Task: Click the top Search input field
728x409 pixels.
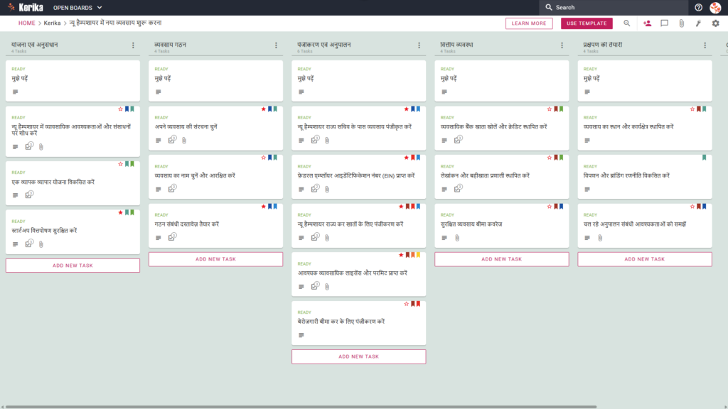Action: 614,7
